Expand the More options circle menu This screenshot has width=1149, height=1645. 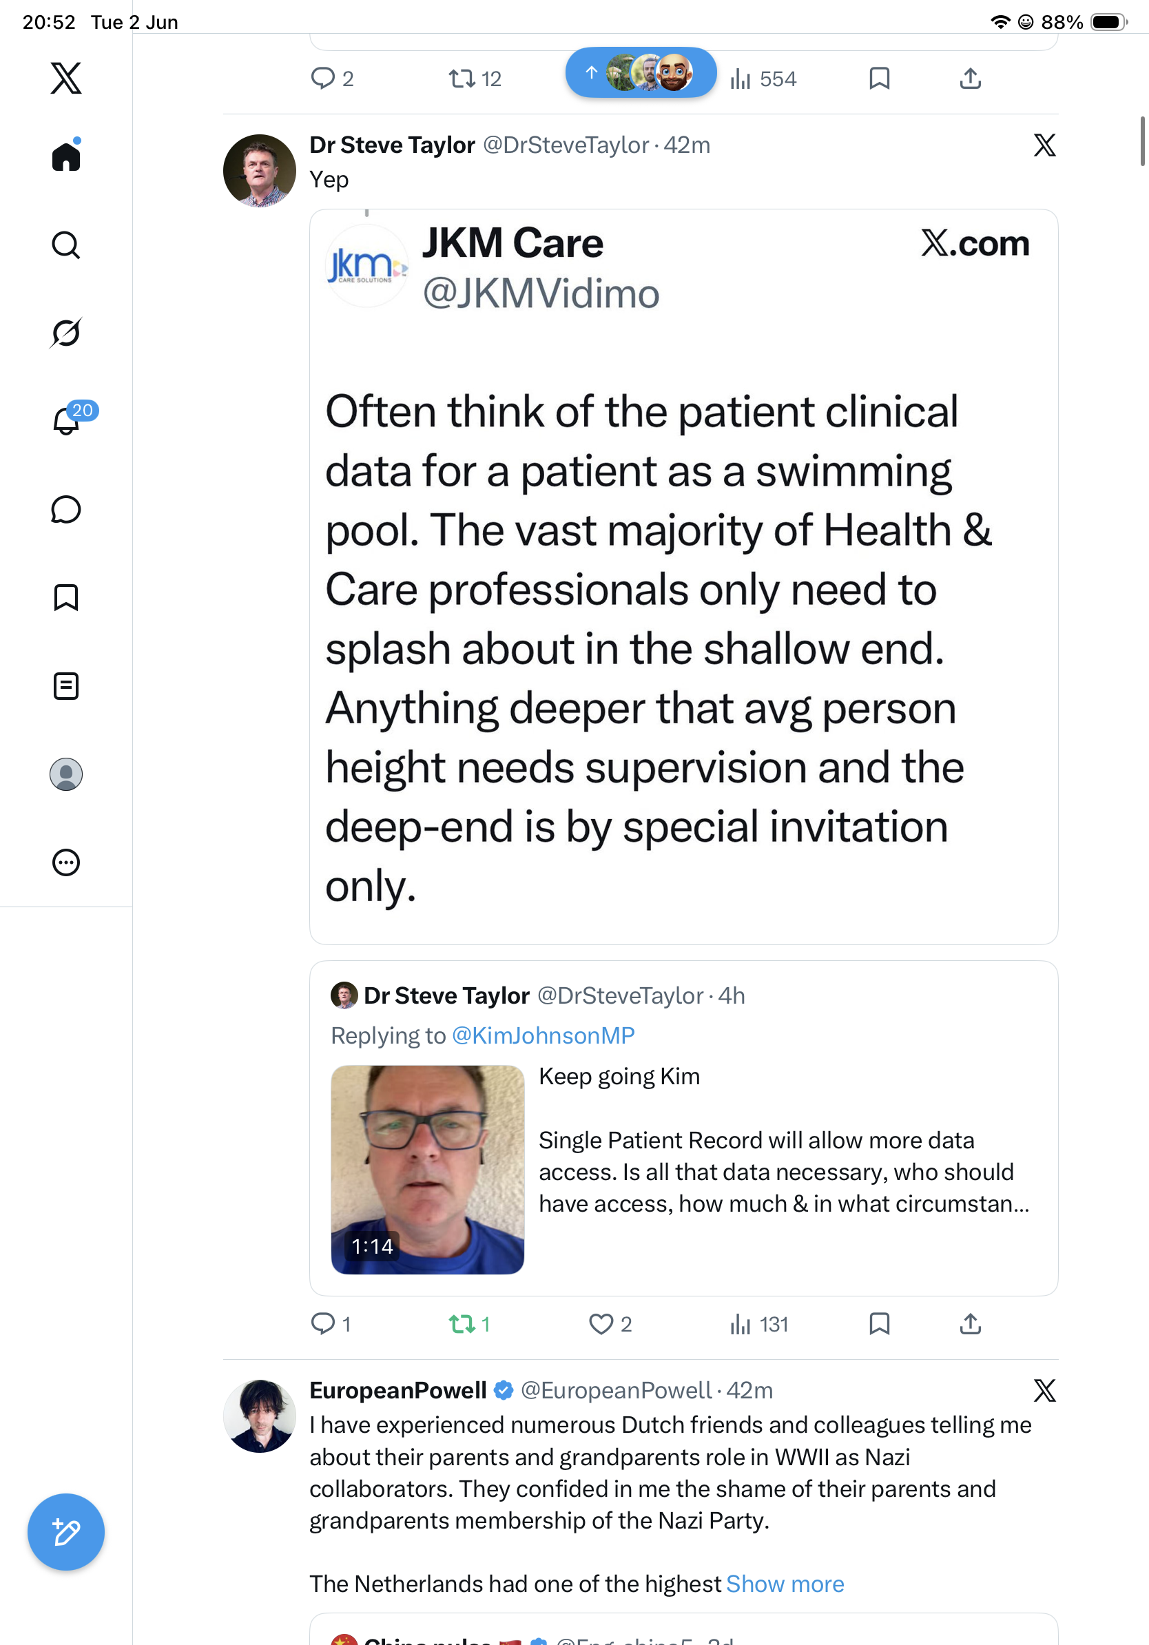tap(66, 862)
